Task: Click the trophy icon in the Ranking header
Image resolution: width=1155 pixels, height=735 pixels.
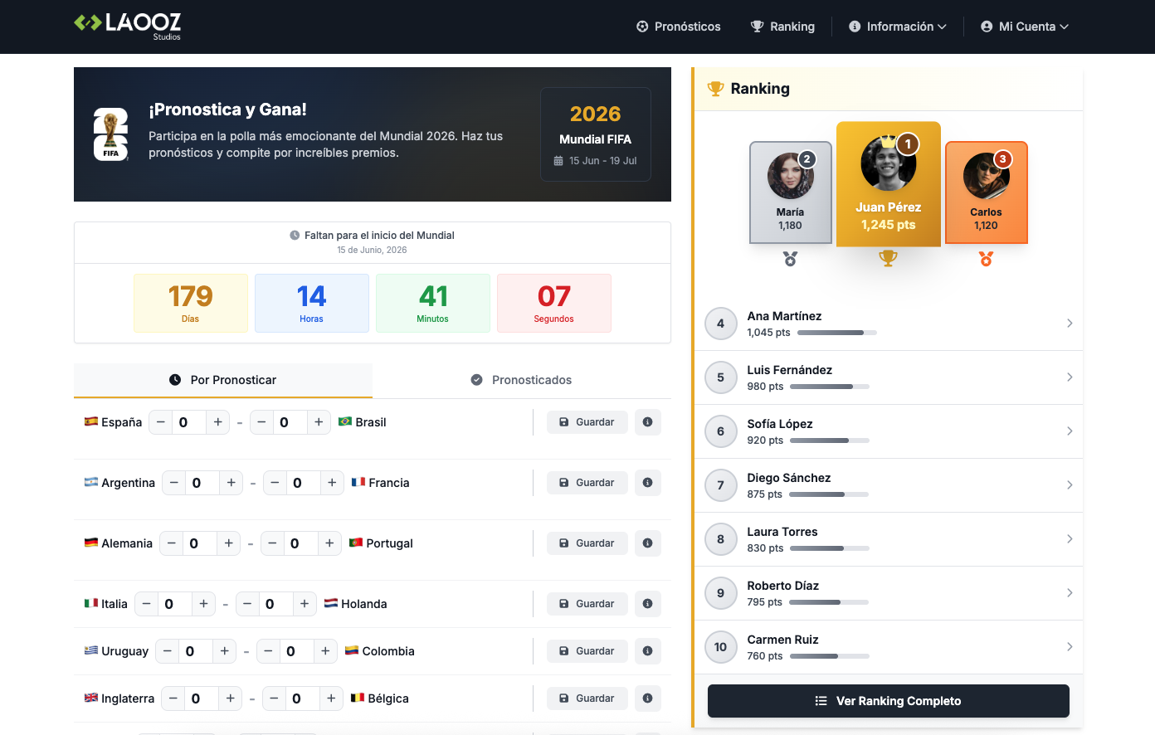Action: 715,88
